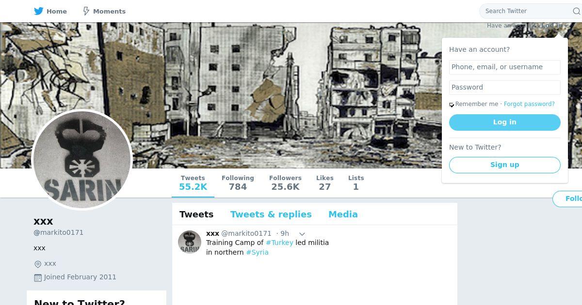Open Moments via lightning bolt icon

(x=86, y=11)
